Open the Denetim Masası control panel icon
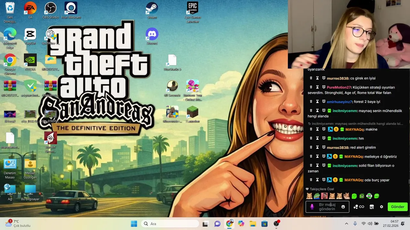 tap(10, 168)
